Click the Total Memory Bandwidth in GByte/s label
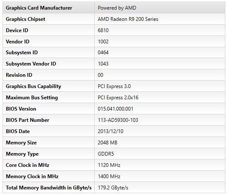 (49, 188)
